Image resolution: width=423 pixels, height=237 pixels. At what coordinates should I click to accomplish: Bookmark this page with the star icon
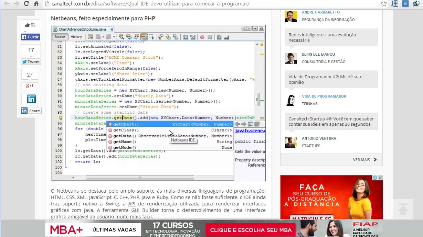click(x=384, y=4)
